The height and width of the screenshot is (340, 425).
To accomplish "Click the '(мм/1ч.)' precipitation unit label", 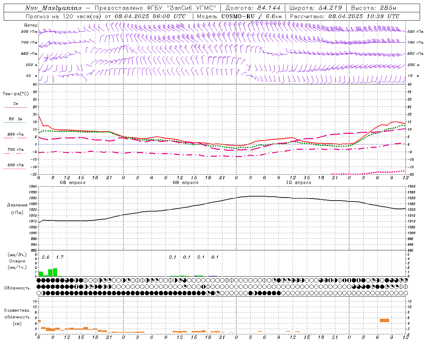I will pyautogui.click(x=17, y=267).
